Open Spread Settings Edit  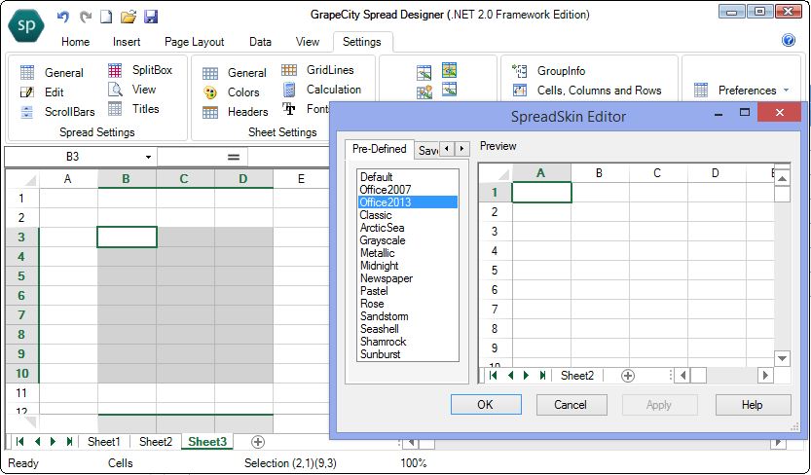[x=41, y=92]
